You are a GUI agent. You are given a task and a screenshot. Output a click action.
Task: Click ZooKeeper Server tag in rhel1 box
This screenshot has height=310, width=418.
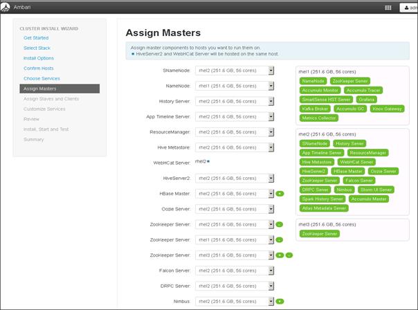pyautogui.click(x=349, y=81)
